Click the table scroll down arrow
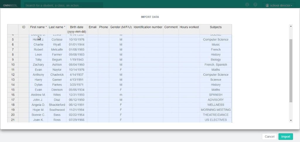The image size is (300, 142). [x=291, y=120]
